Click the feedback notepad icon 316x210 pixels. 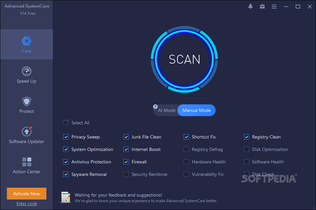66,197
